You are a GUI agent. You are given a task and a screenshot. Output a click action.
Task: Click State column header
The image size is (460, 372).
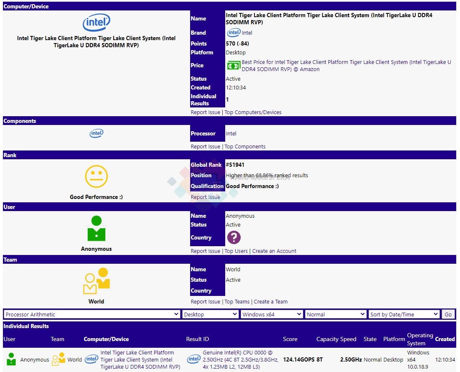pyautogui.click(x=370, y=339)
